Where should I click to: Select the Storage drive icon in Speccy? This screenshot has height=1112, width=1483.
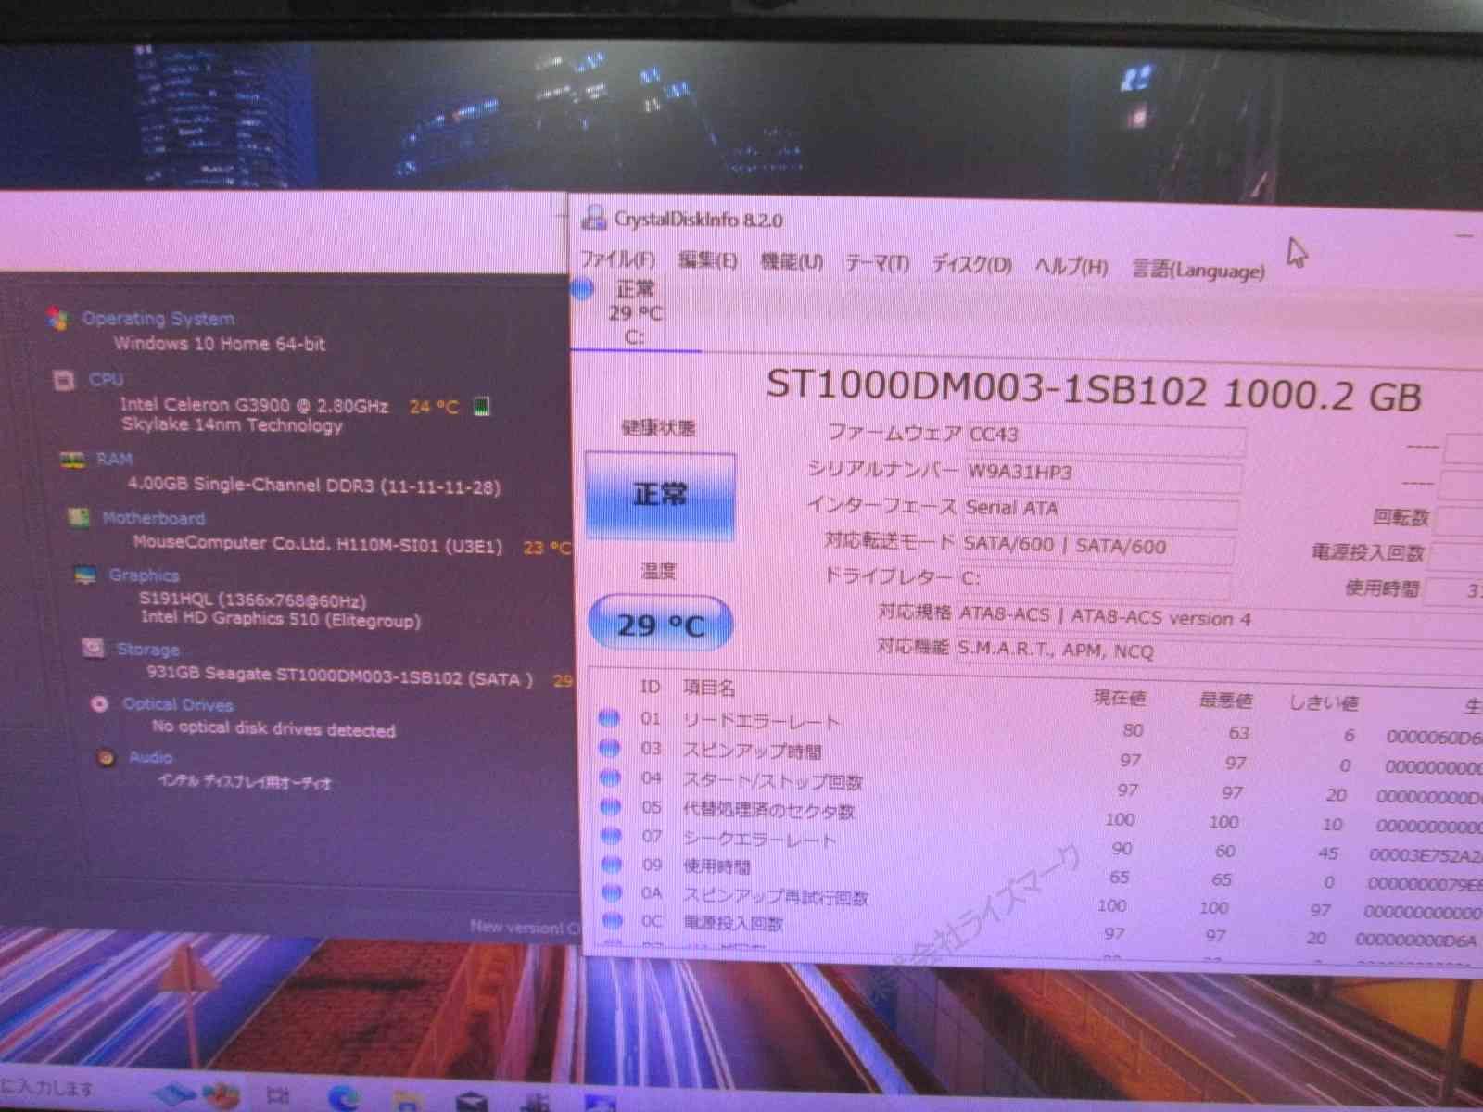(93, 648)
